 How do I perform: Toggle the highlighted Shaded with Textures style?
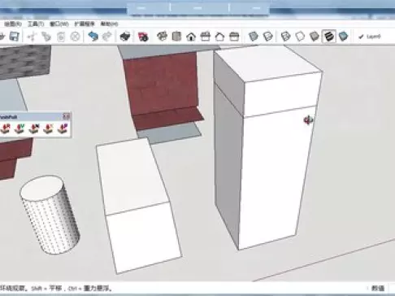[x=329, y=36]
